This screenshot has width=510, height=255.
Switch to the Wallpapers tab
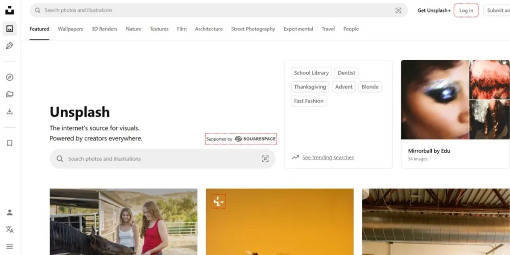(x=70, y=29)
